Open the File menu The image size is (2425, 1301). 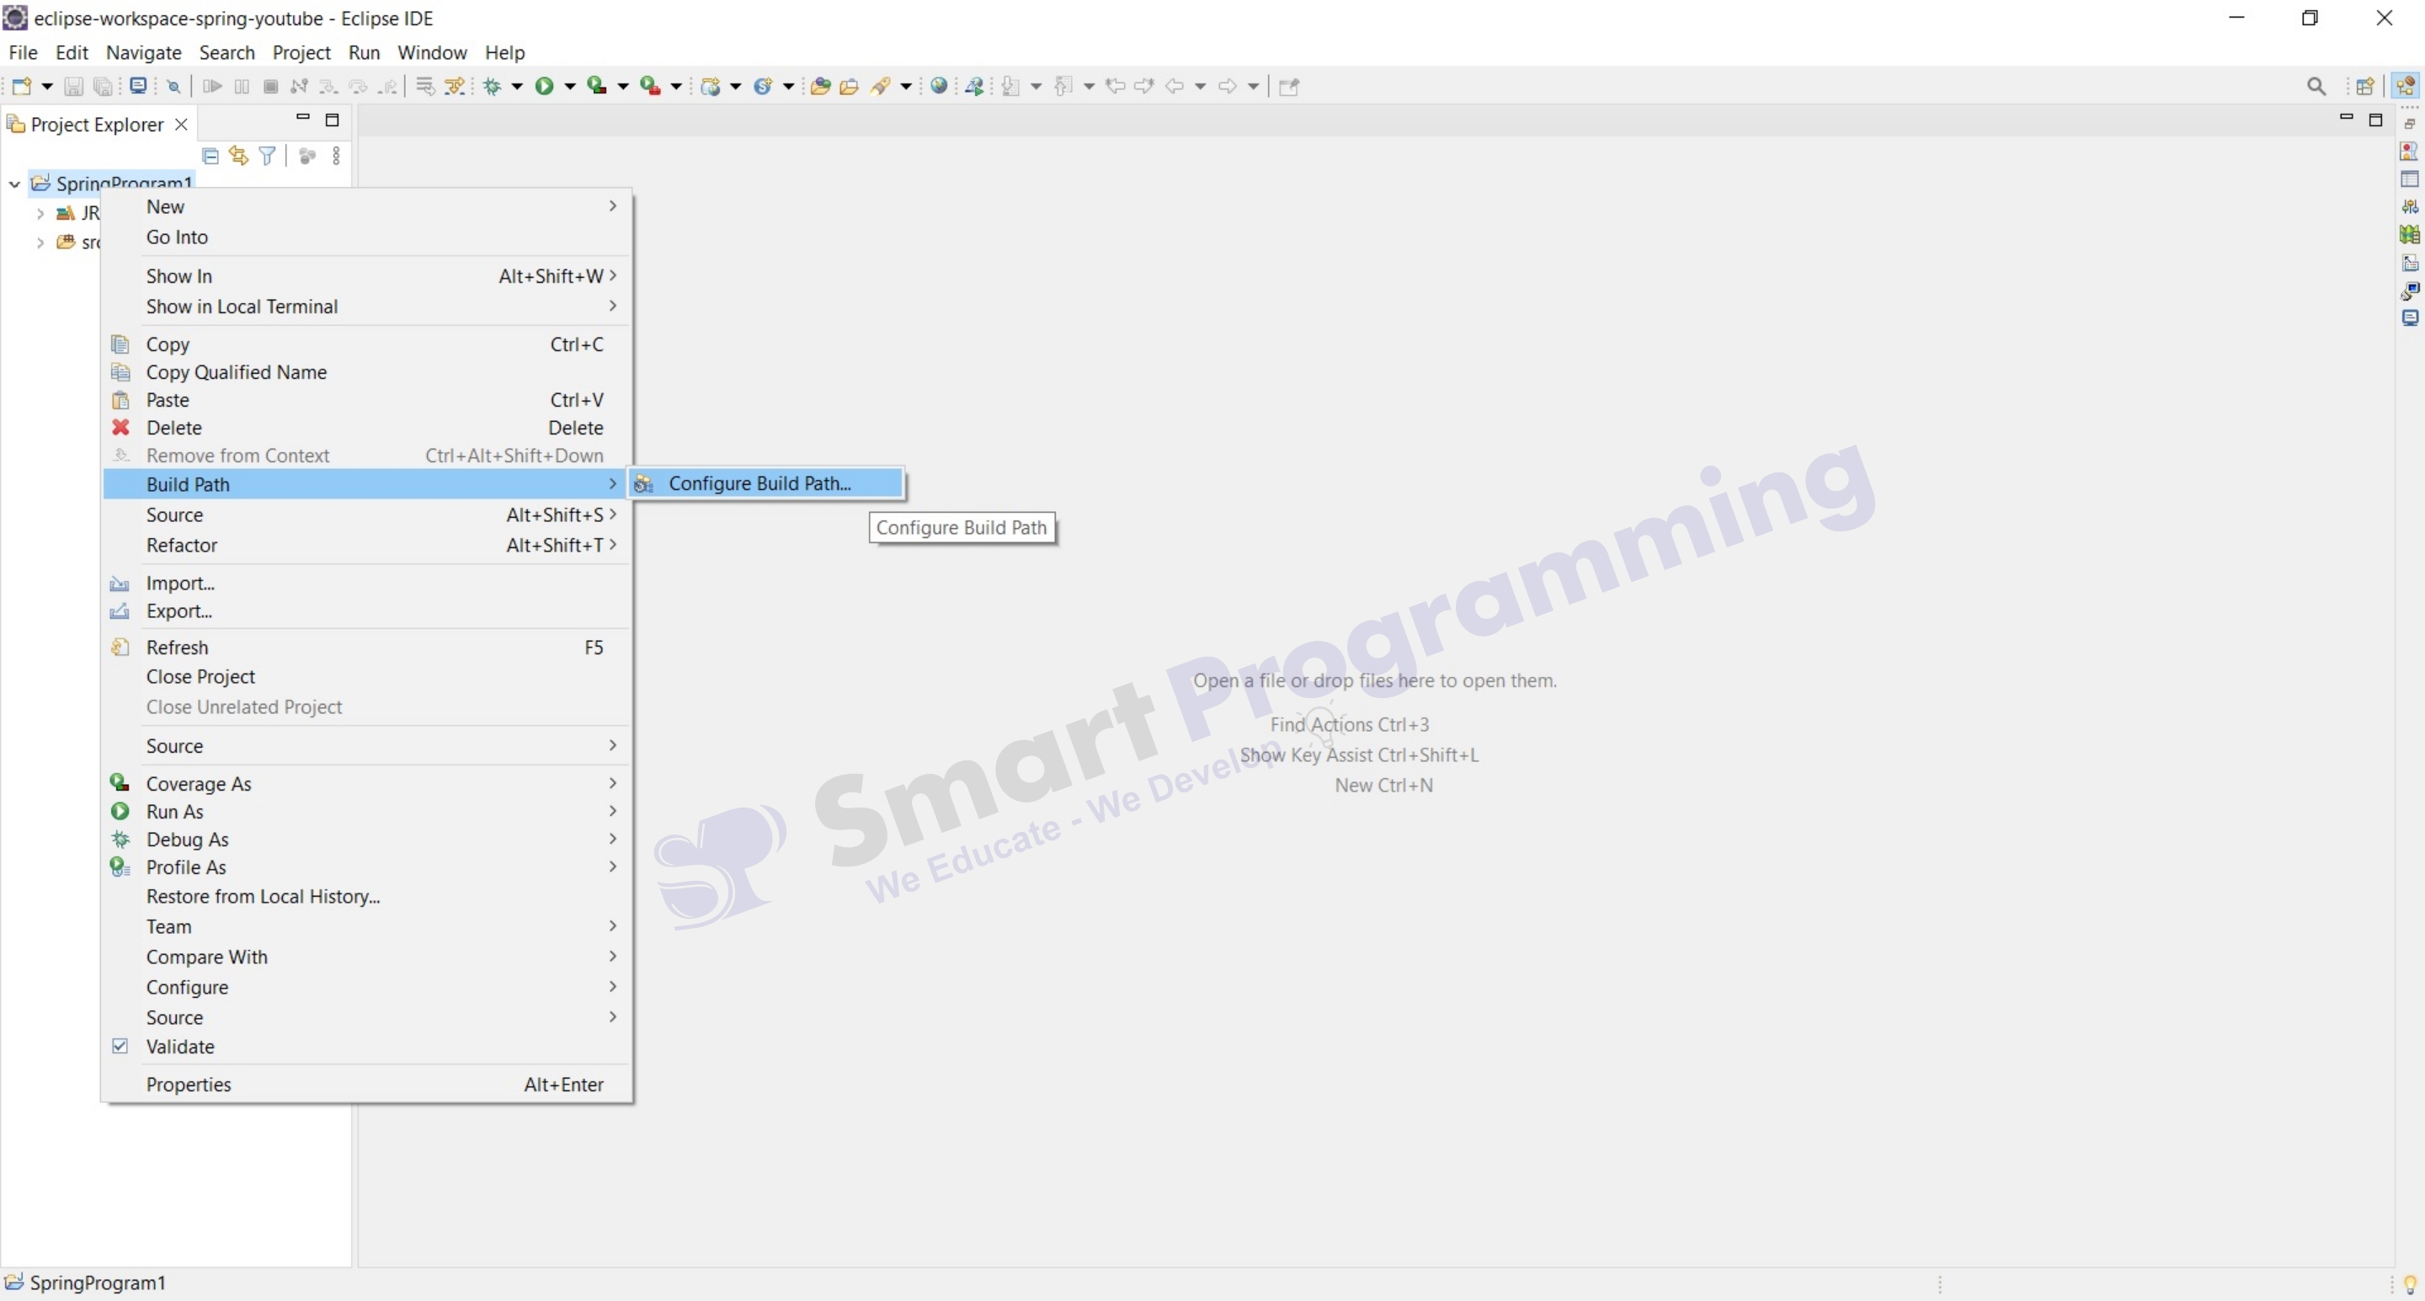tap(23, 53)
